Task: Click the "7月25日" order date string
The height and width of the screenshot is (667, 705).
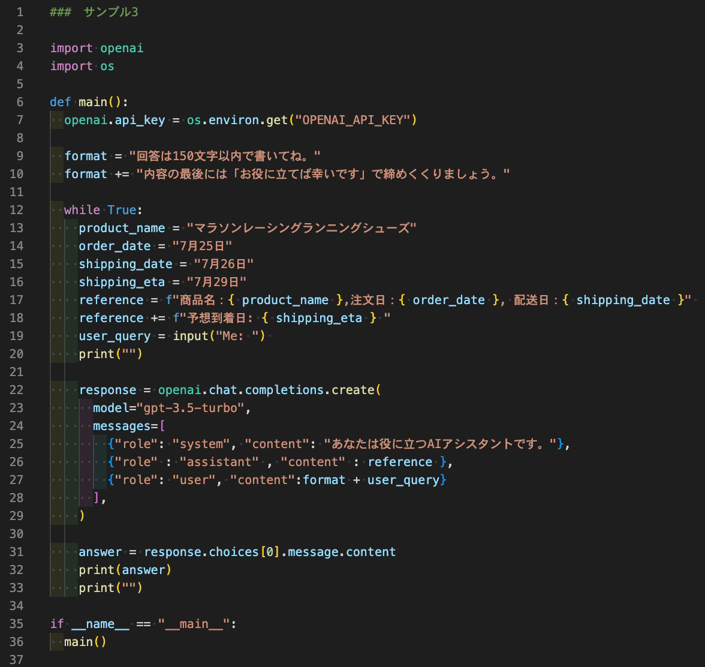Action: [203, 246]
